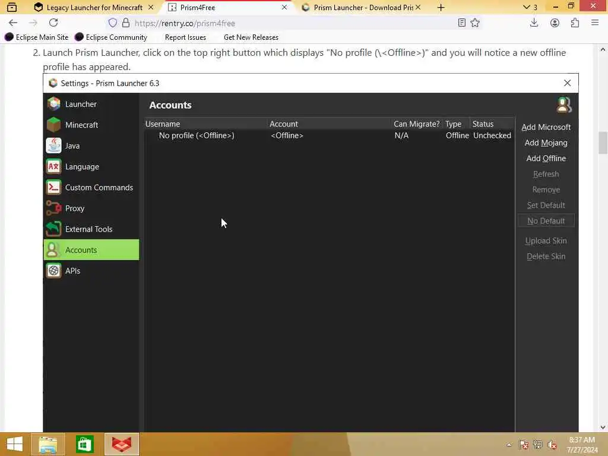Select the Accounts sidebar icon

[x=53, y=250]
